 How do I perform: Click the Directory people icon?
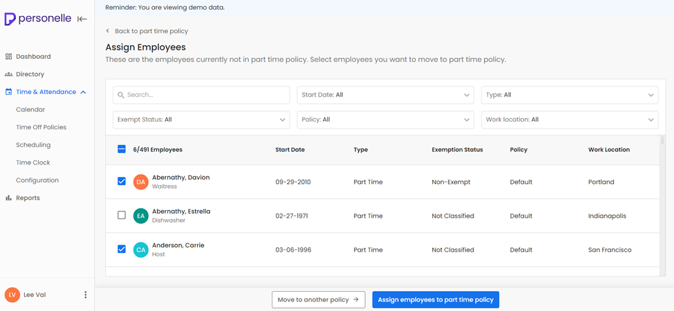[8, 74]
